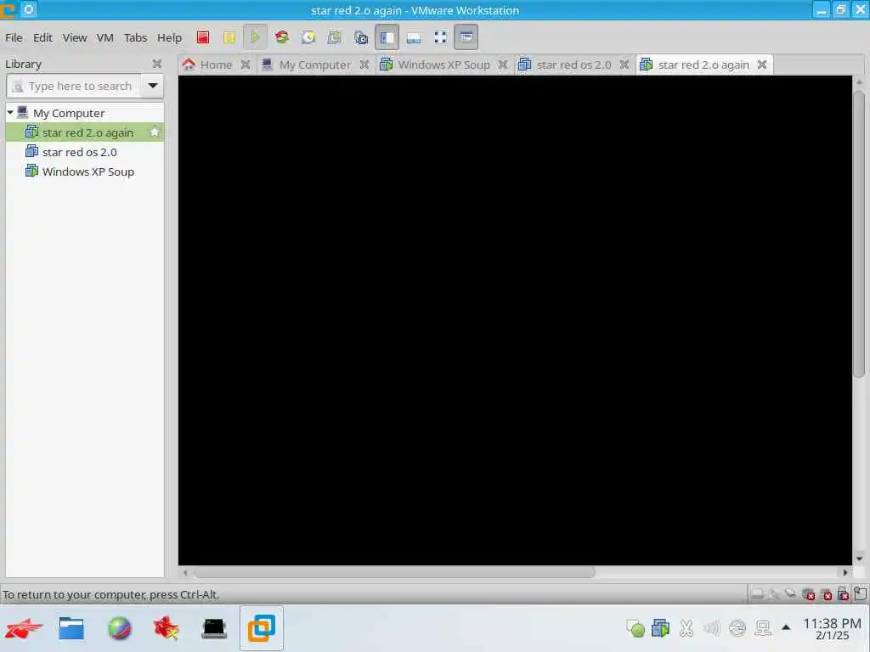Screen dimensions: 870x652
Task: Suspend the VM with the yellow pause icon
Action: (x=229, y=37)
